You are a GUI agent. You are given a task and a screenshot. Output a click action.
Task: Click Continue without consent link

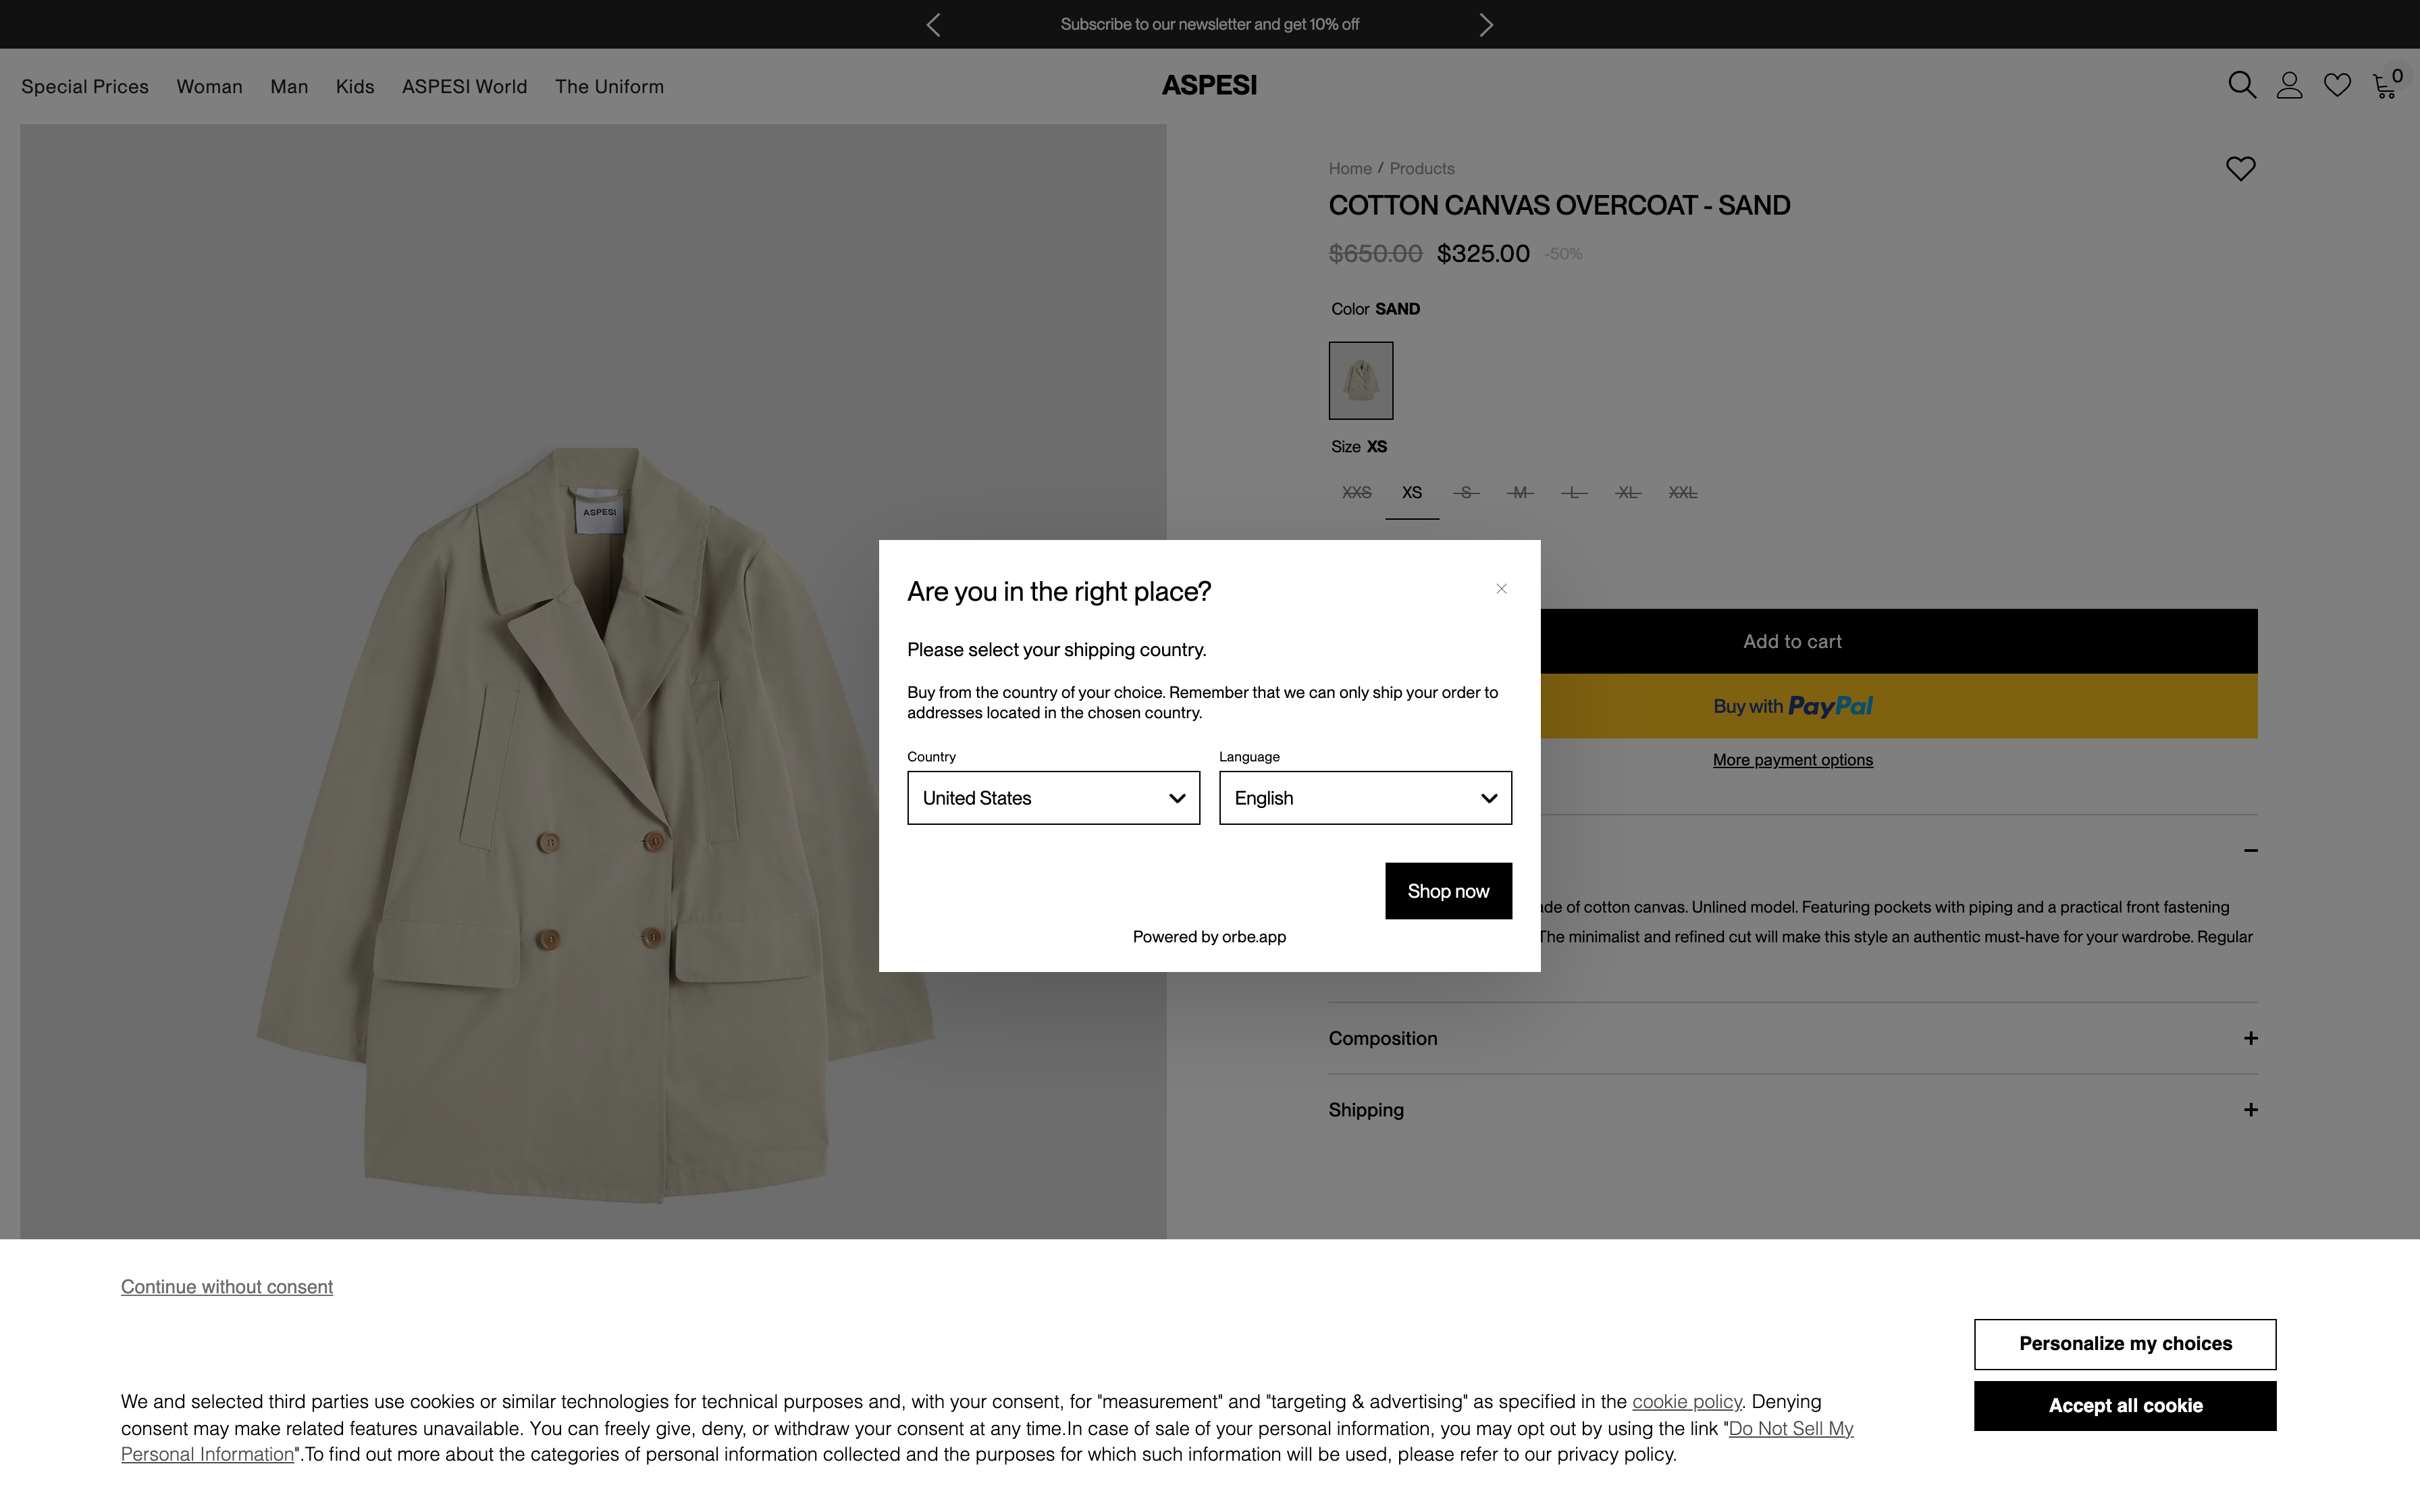coord(227,1287)
